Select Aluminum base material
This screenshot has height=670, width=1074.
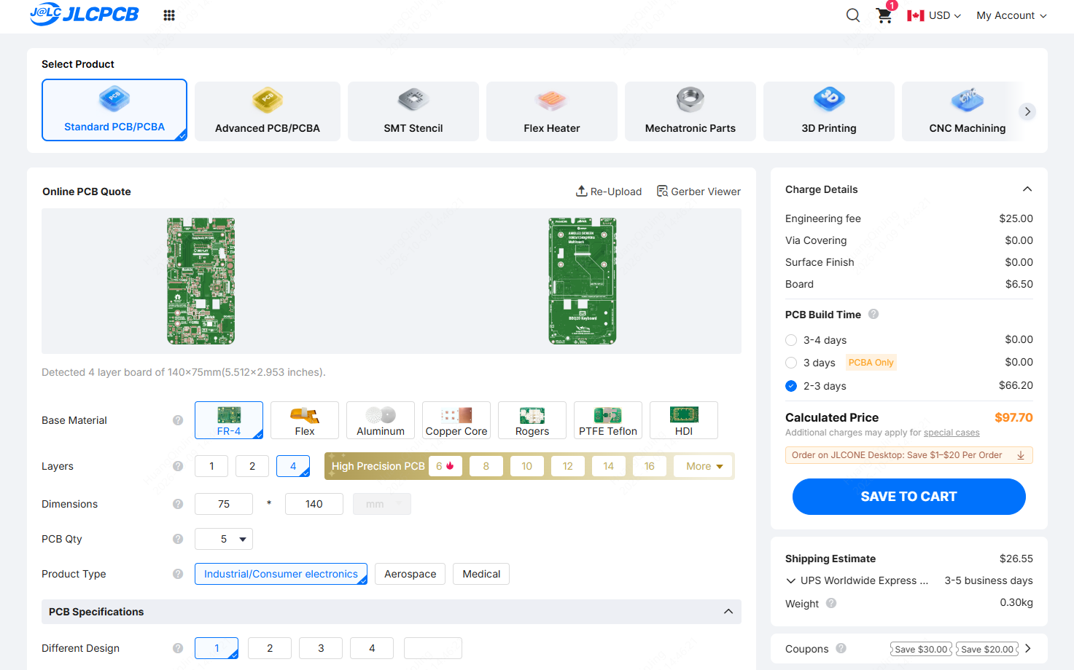381,420
